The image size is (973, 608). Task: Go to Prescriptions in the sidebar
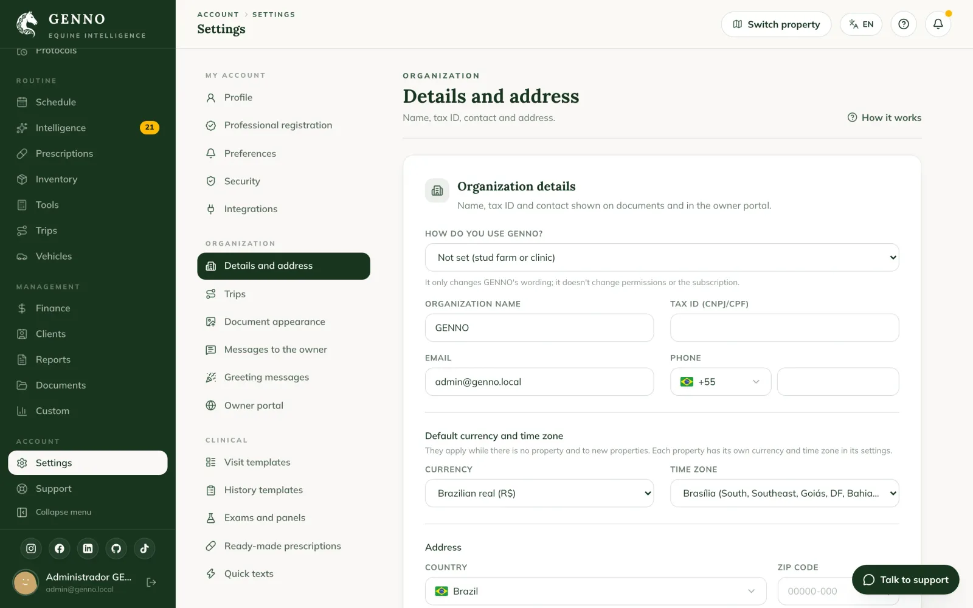[88, 153]
